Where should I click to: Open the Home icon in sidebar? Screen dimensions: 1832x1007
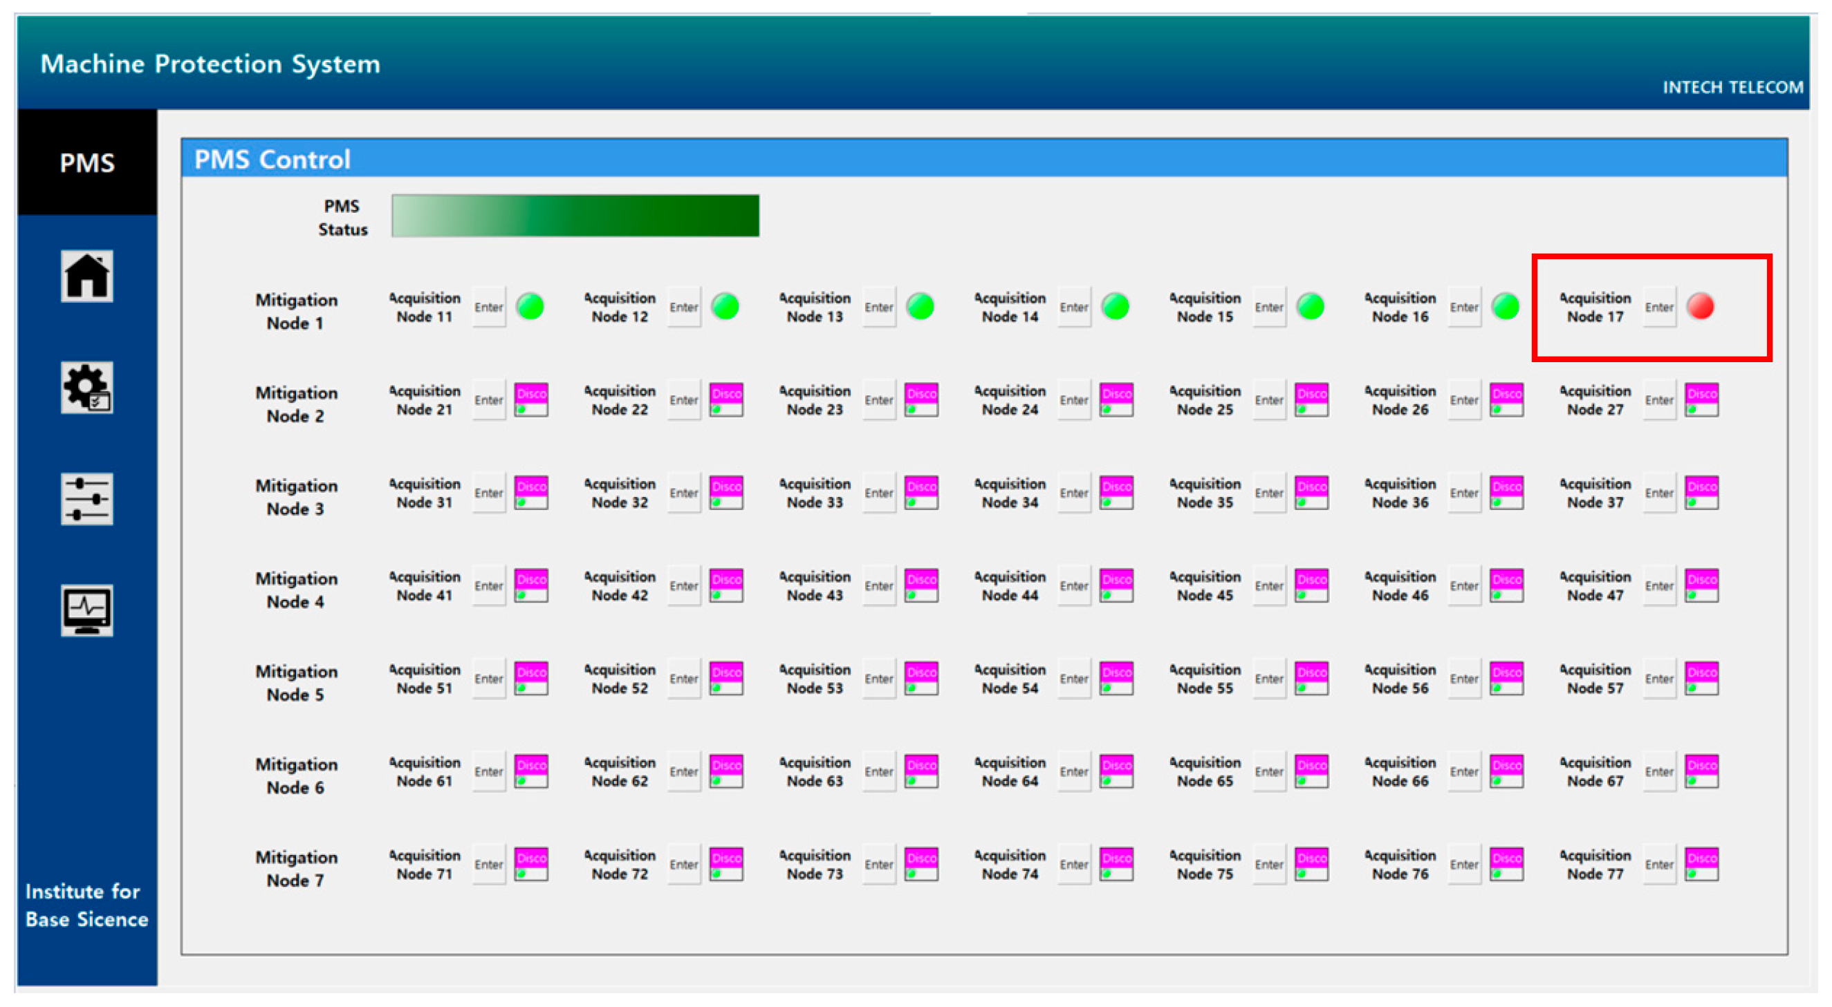point(86,276)
